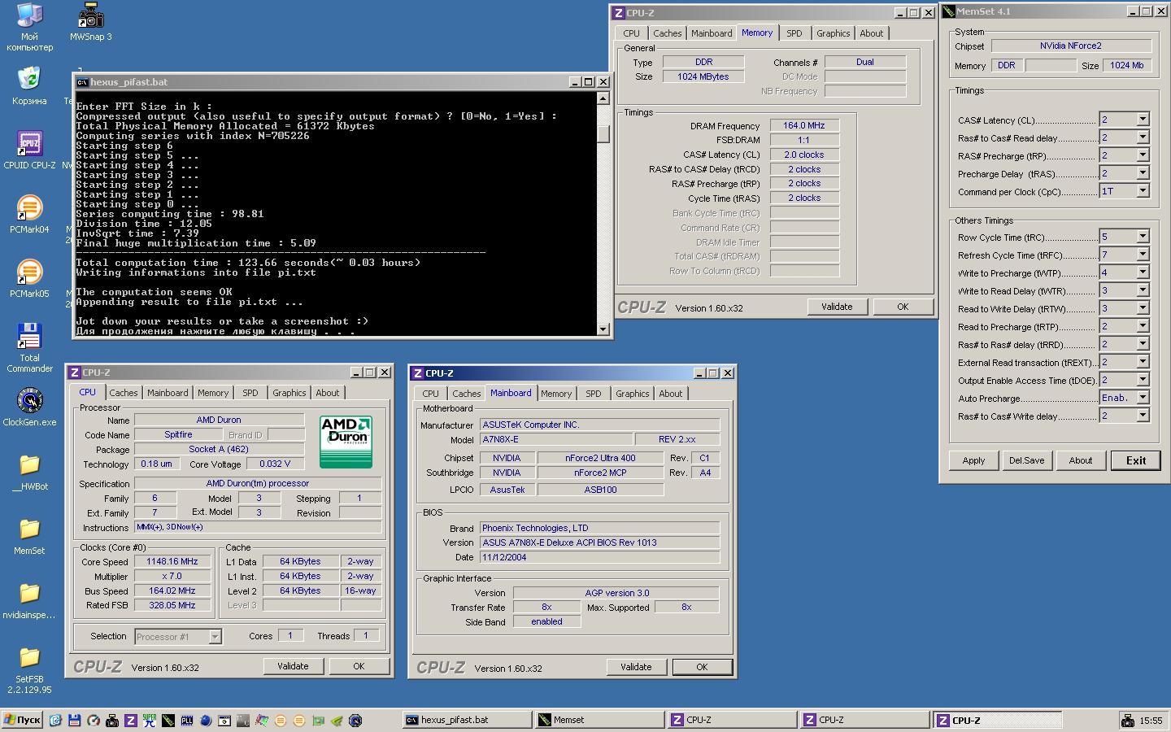
Task: Open the MWSnap 3 desktop icon
Action: pos(91,22)
